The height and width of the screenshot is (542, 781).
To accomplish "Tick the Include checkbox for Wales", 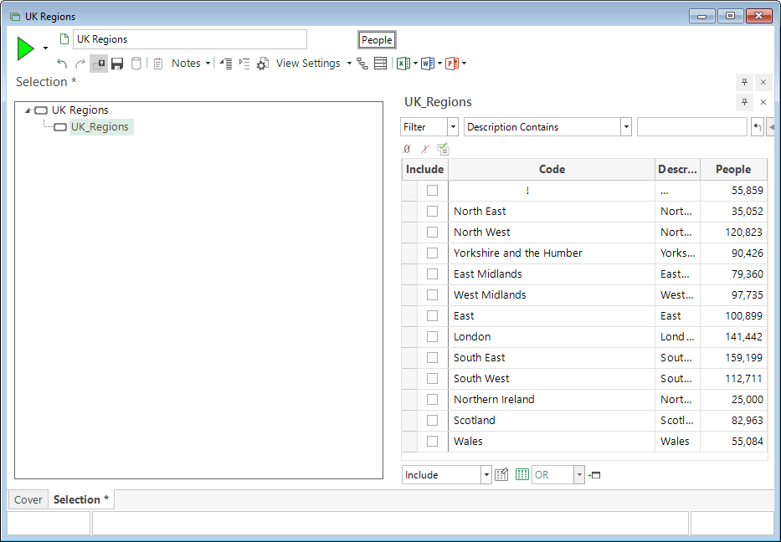I will click(x=432, y=441).
